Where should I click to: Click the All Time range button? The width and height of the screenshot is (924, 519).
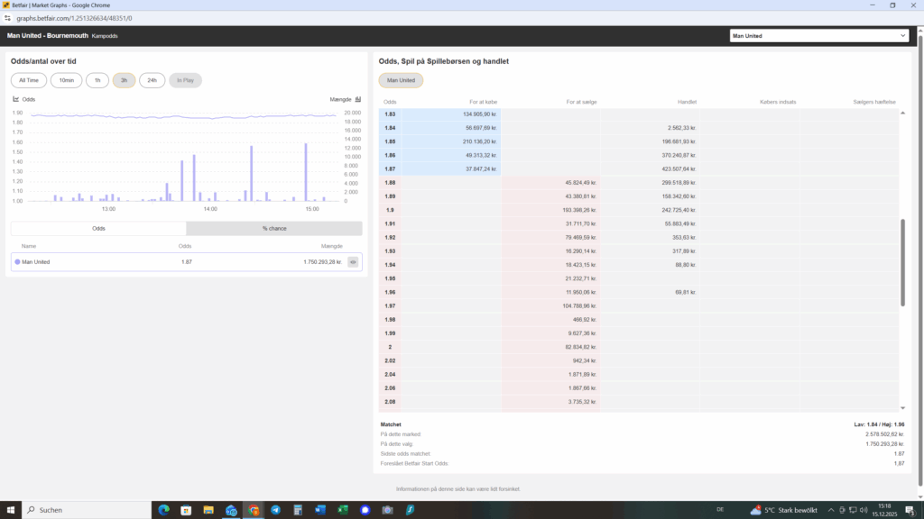(x=28, y=80)
